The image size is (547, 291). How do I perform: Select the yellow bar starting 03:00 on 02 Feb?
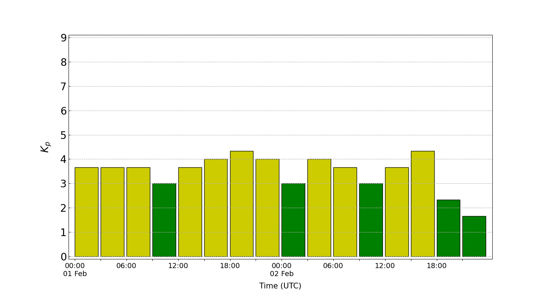319,208
